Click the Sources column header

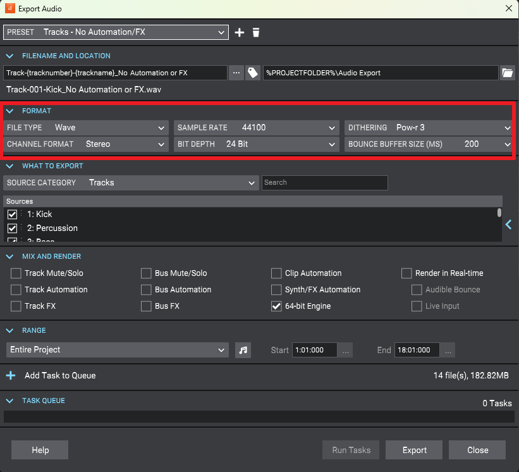(x=253, y=201)
